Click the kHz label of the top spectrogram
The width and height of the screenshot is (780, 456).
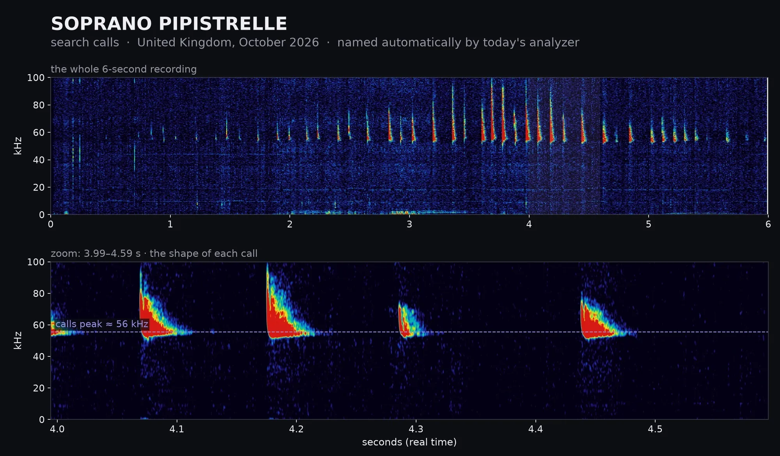click(x=18, y=146)
